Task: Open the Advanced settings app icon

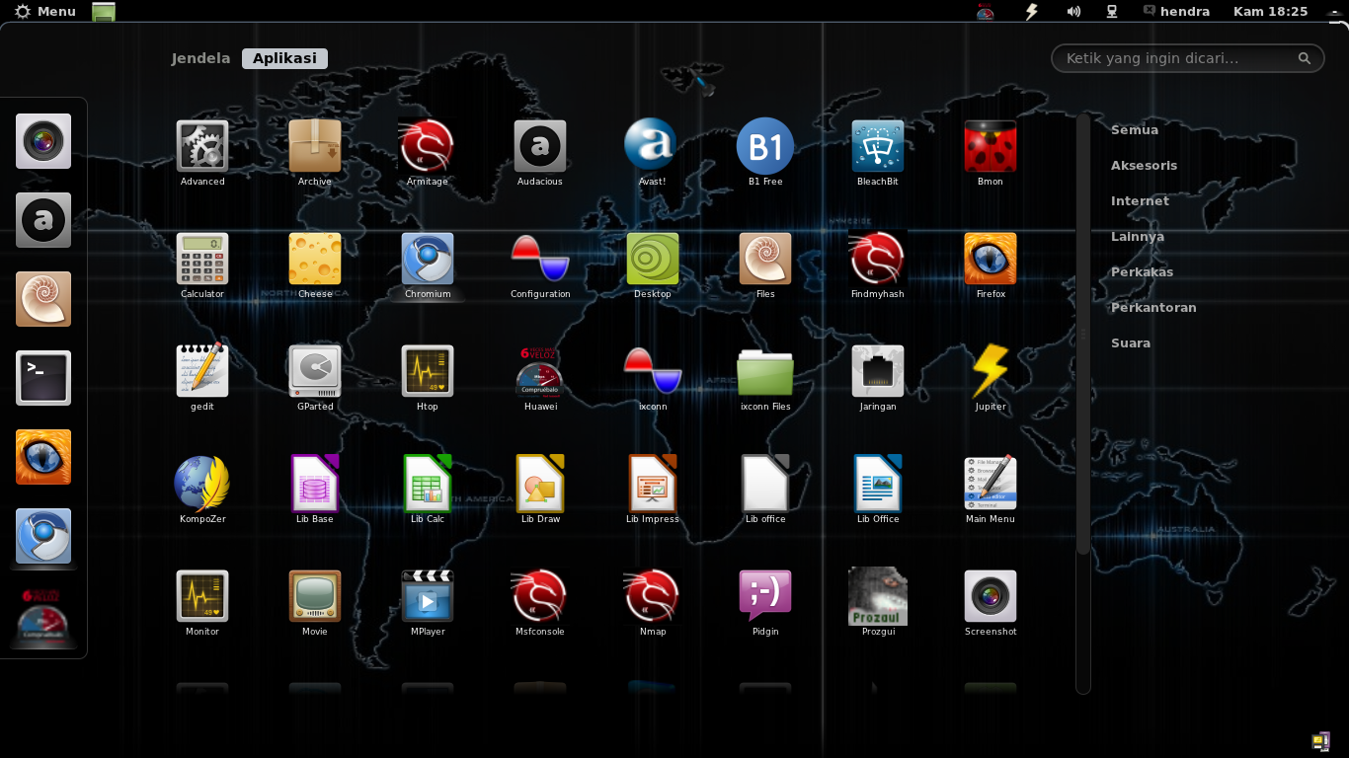Action: (x=202, y=146)
